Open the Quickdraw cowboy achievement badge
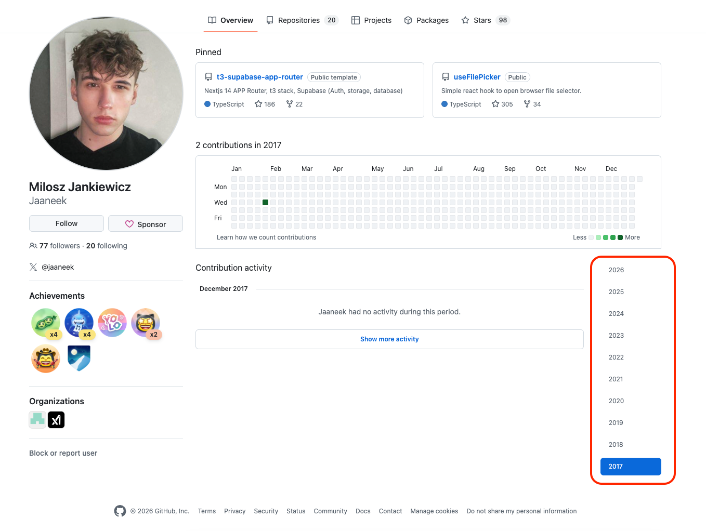The width and height of the screenshot is (706, 531). point(46,359)
